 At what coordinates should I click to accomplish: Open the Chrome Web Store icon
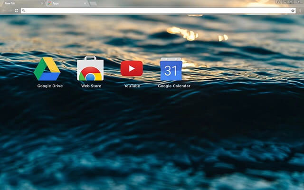(x=90, y=68)
